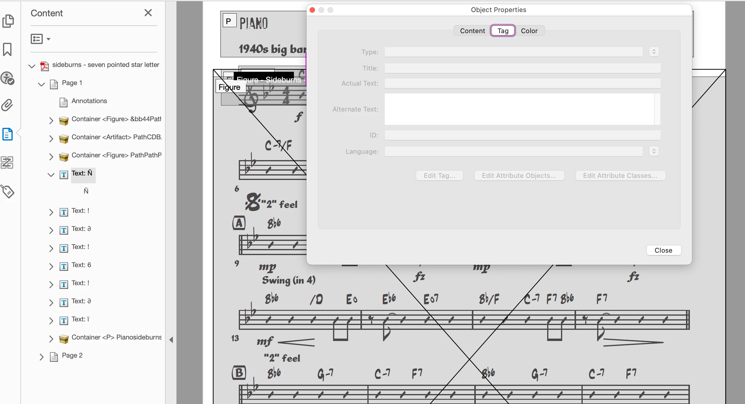
Task: Open the Tags panel sidebar icon
Action: point(8,191)
